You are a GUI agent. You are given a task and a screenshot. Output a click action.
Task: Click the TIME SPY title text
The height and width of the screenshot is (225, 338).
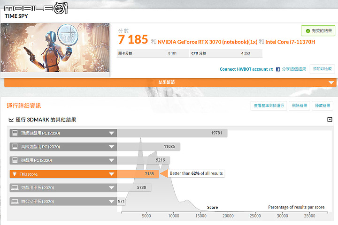(16, 16)
